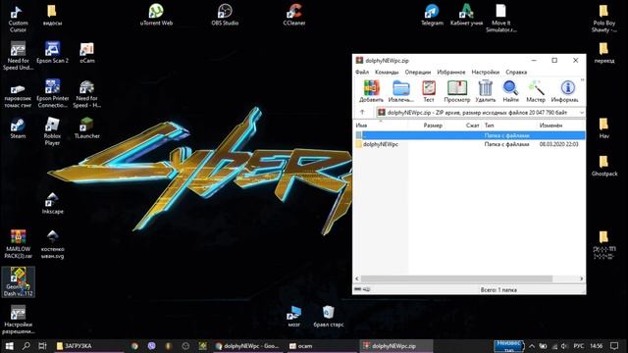The image size is (628, 353).
Task: Open the Просмотр (View) tool
Action: (457, 91)
